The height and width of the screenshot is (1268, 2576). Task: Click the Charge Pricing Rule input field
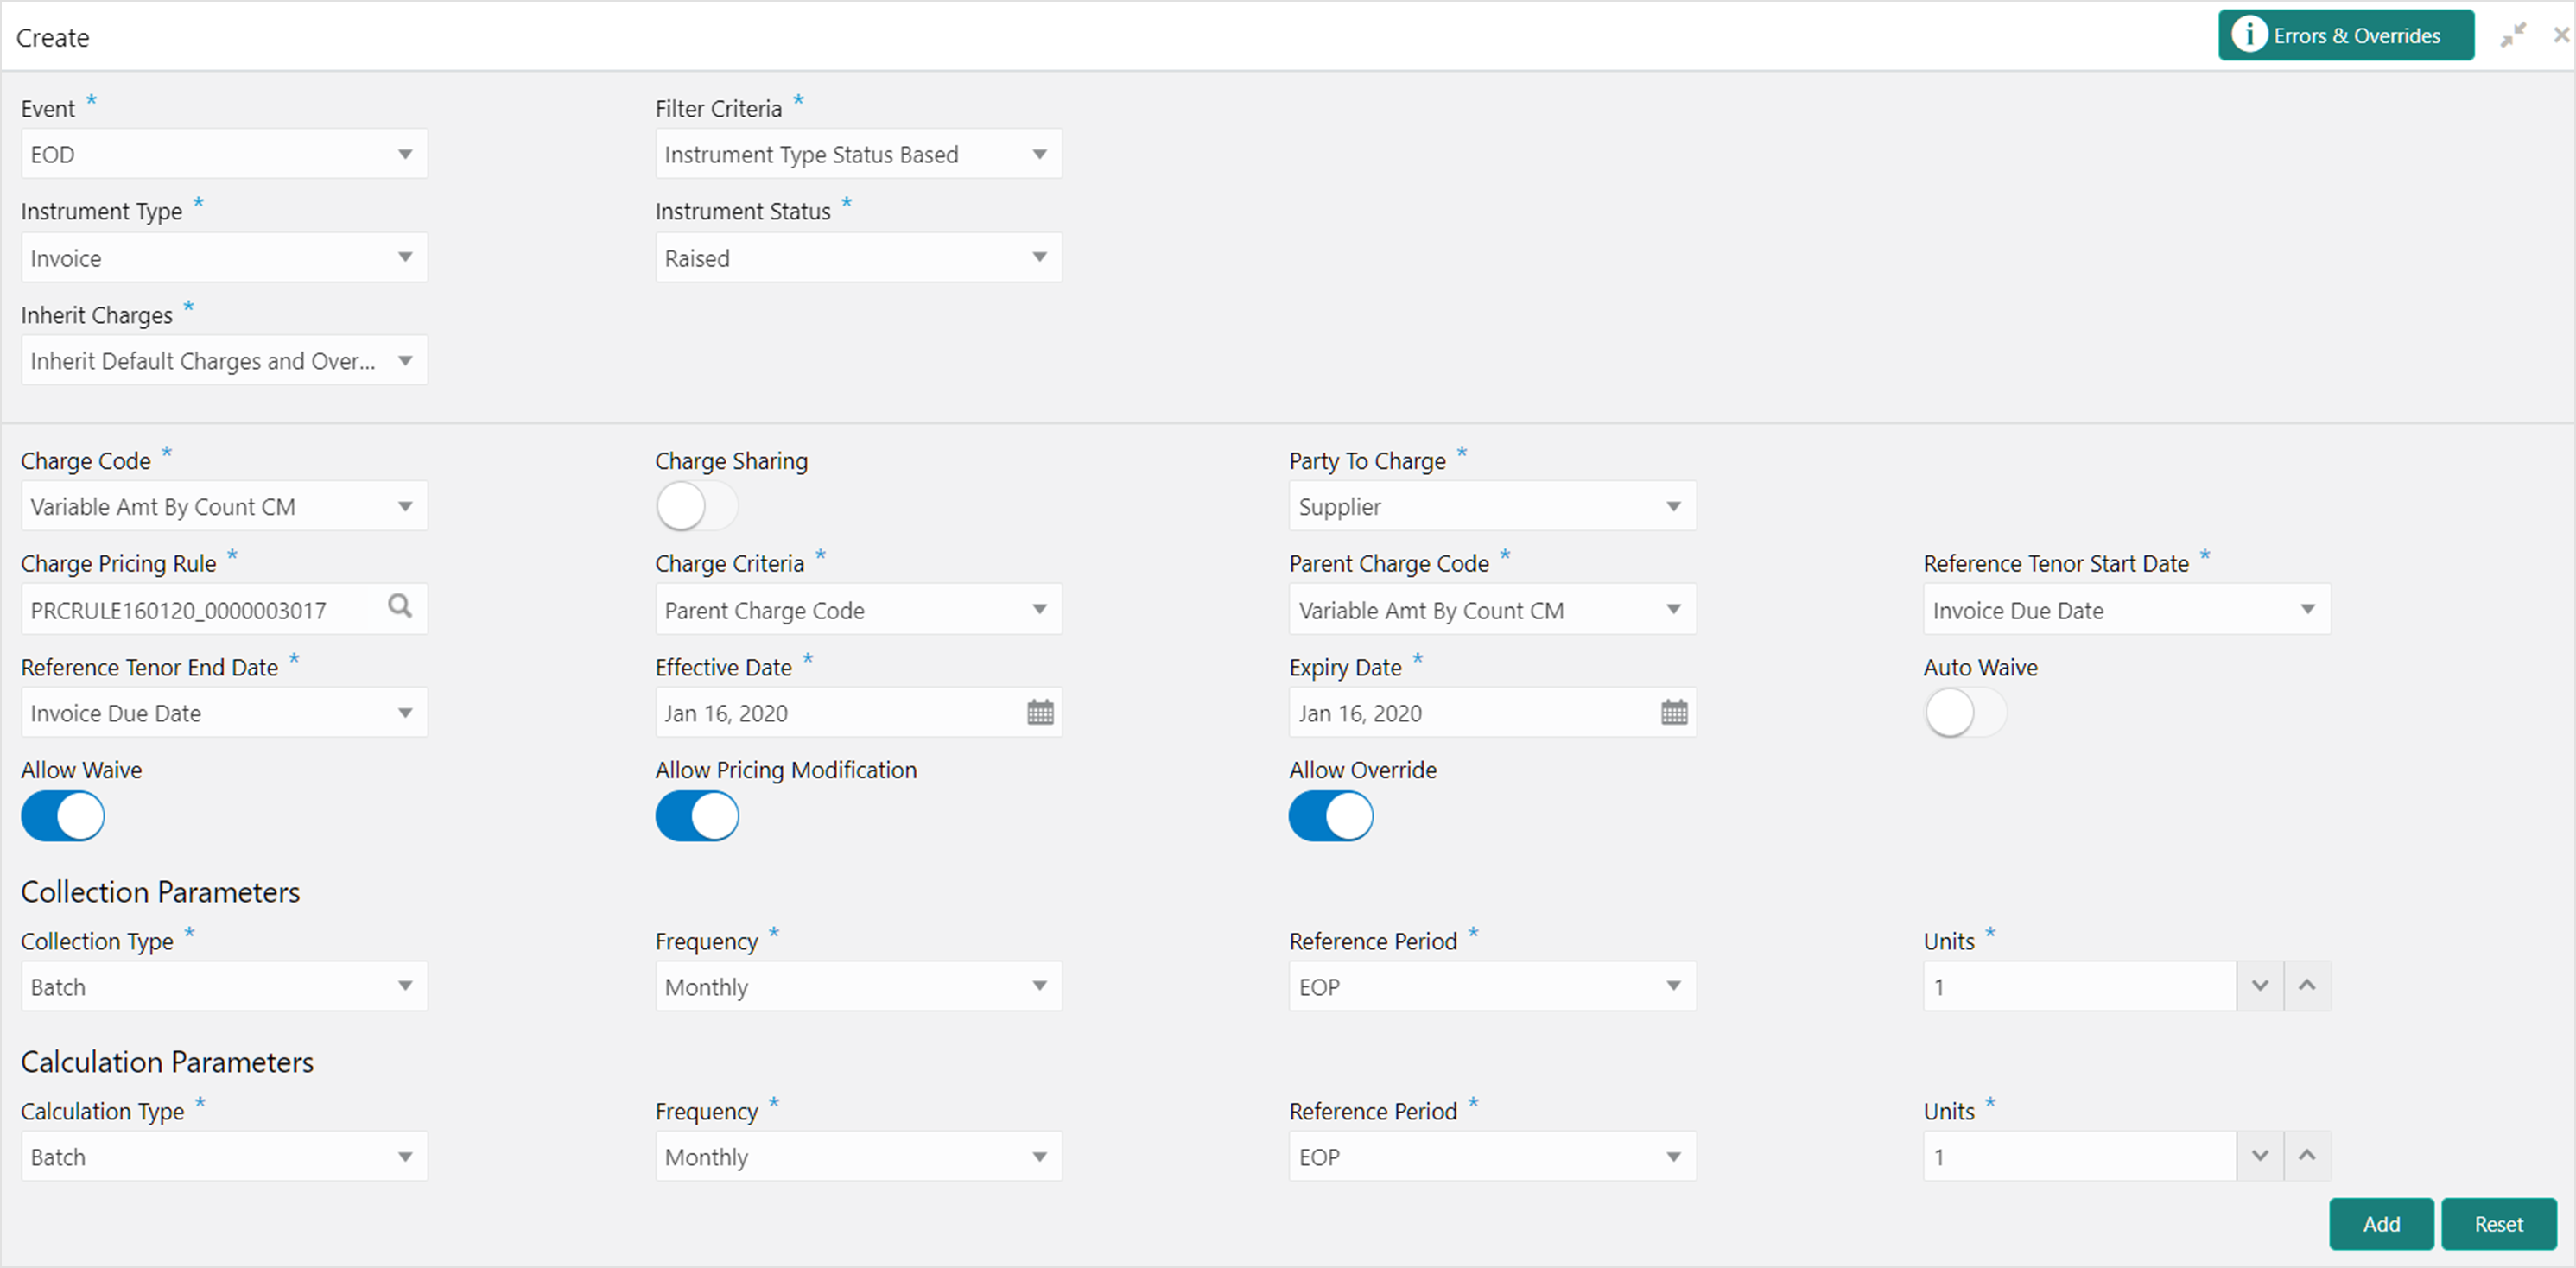(200, 610)
